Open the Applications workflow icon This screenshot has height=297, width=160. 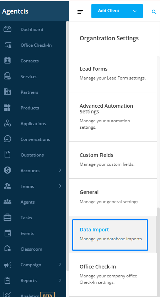[x=7, y=123]
